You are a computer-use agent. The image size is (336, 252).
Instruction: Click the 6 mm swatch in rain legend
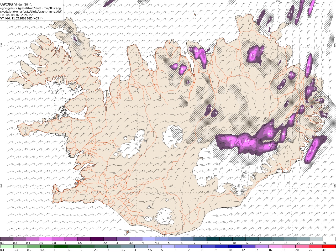pos(181,246)
